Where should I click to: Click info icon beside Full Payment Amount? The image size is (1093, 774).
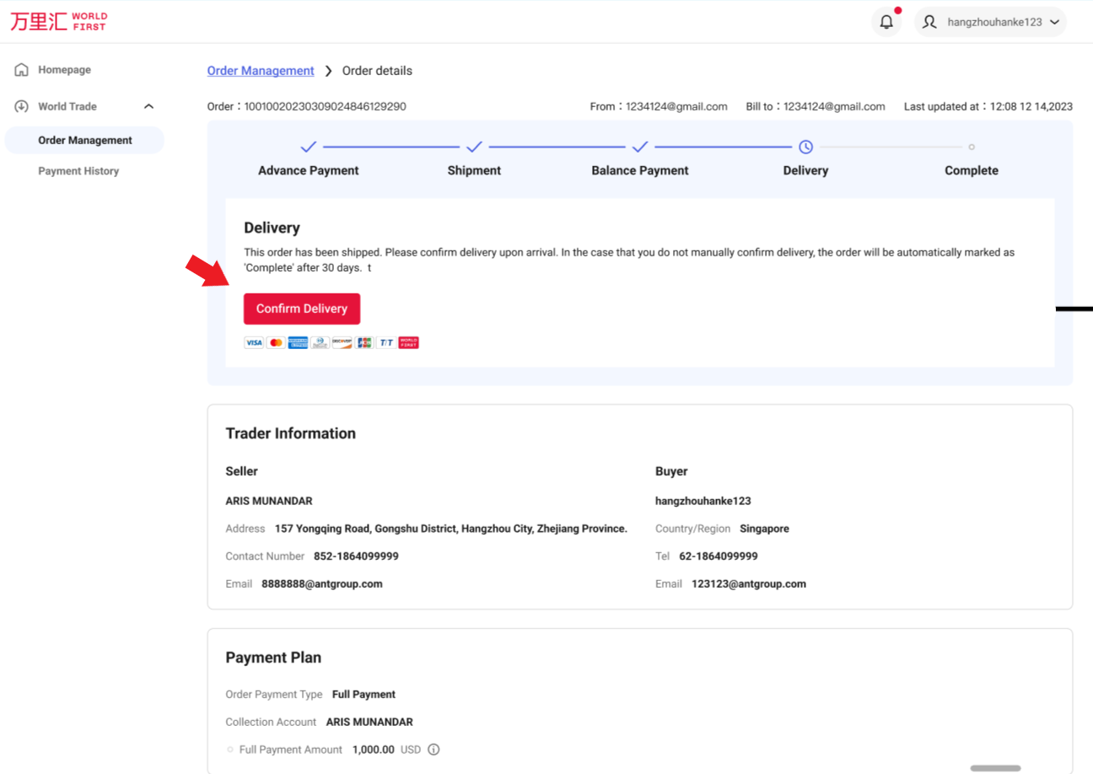[433, 750]
